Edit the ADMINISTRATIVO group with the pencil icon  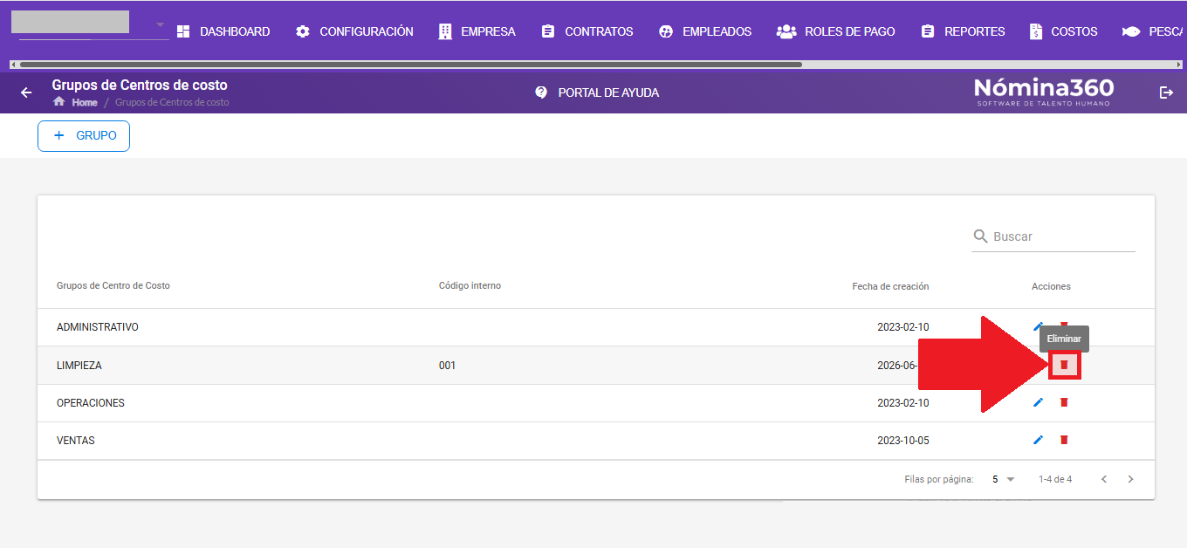click(1038, 326)
